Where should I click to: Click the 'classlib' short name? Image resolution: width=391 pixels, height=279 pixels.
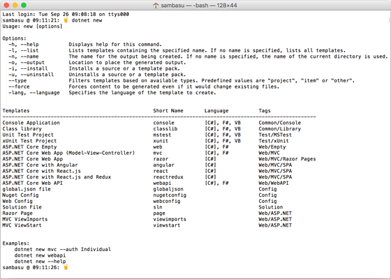coord(165,129)
